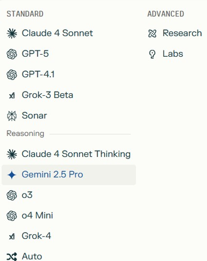The height and width of the screenshot is (261, 207).
Task: Select Claude 4 Sonnet Thinking model
Action: (x=69, y=154)
